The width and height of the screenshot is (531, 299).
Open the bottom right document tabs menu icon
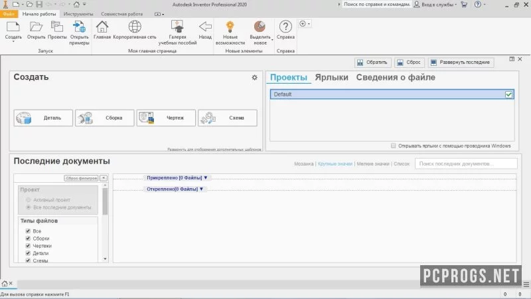tap(526, 284)
